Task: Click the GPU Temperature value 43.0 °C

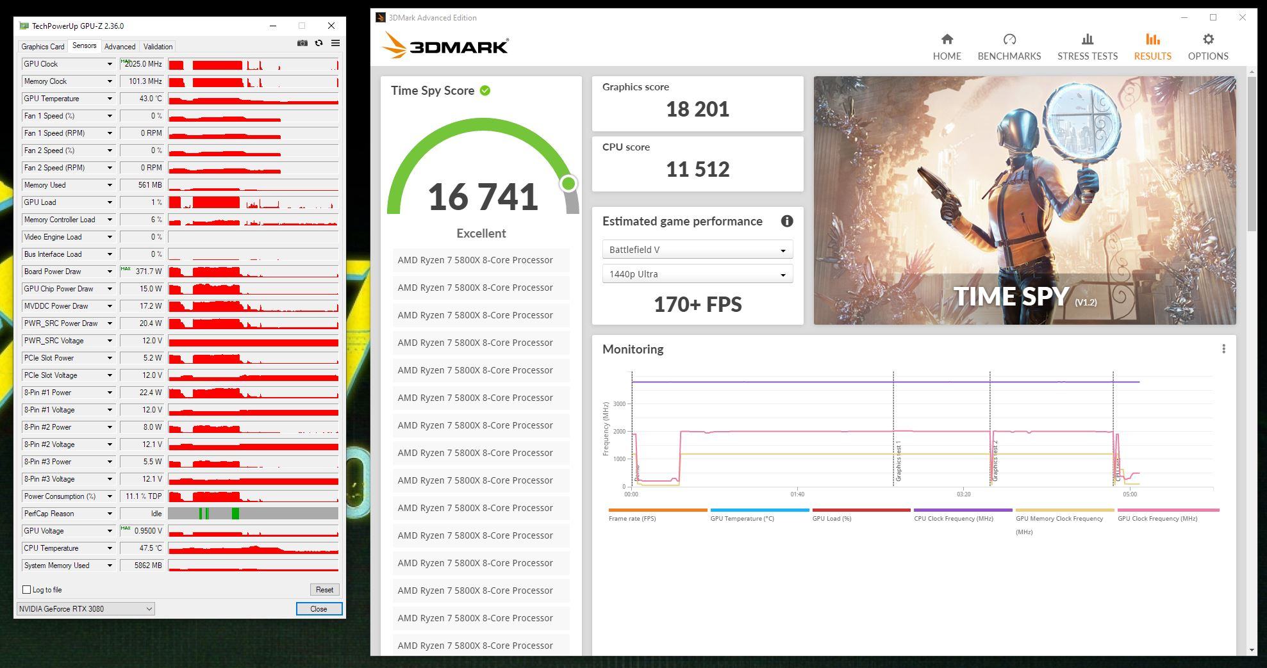Action: tap(142, 99)
